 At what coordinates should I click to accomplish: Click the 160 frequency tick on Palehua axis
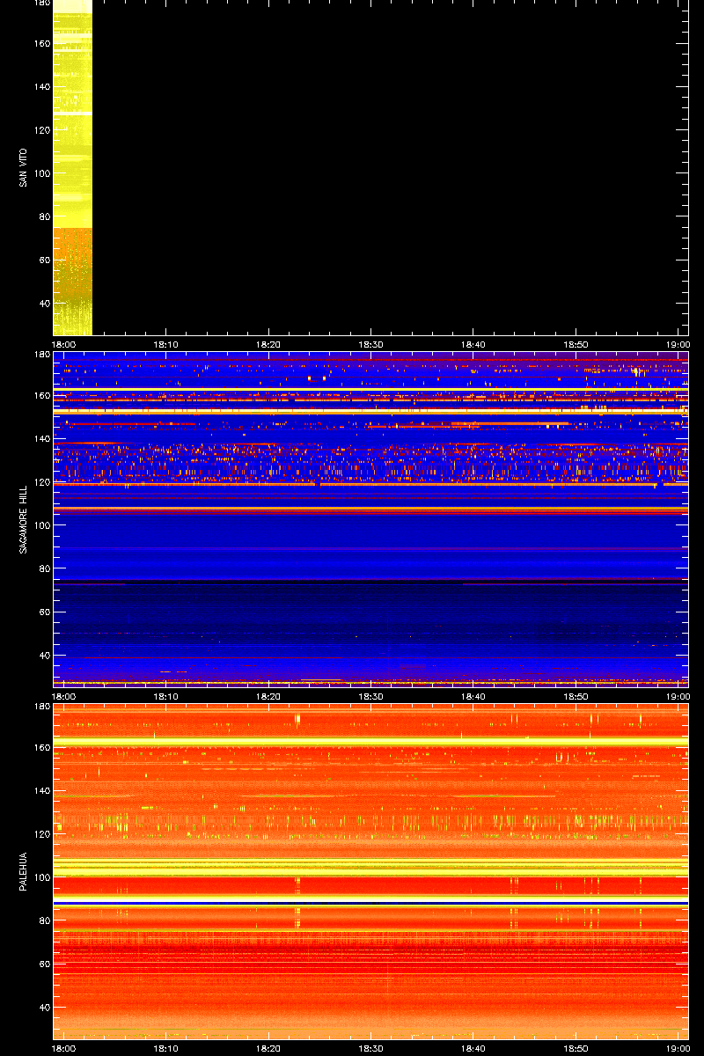[x=41, y=747]
